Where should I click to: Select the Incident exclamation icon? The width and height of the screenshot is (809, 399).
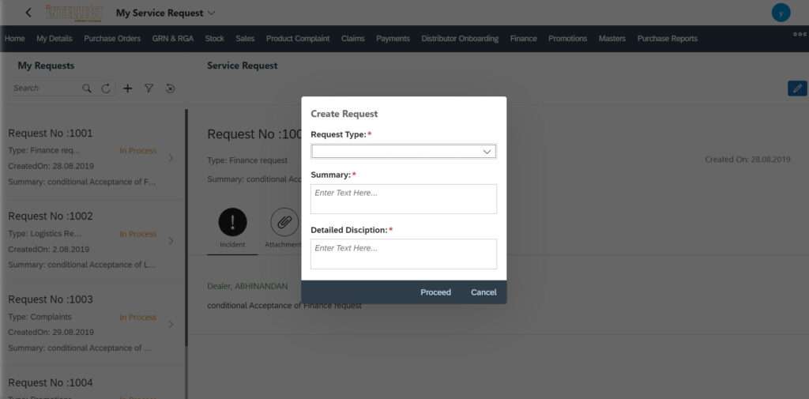232,223
